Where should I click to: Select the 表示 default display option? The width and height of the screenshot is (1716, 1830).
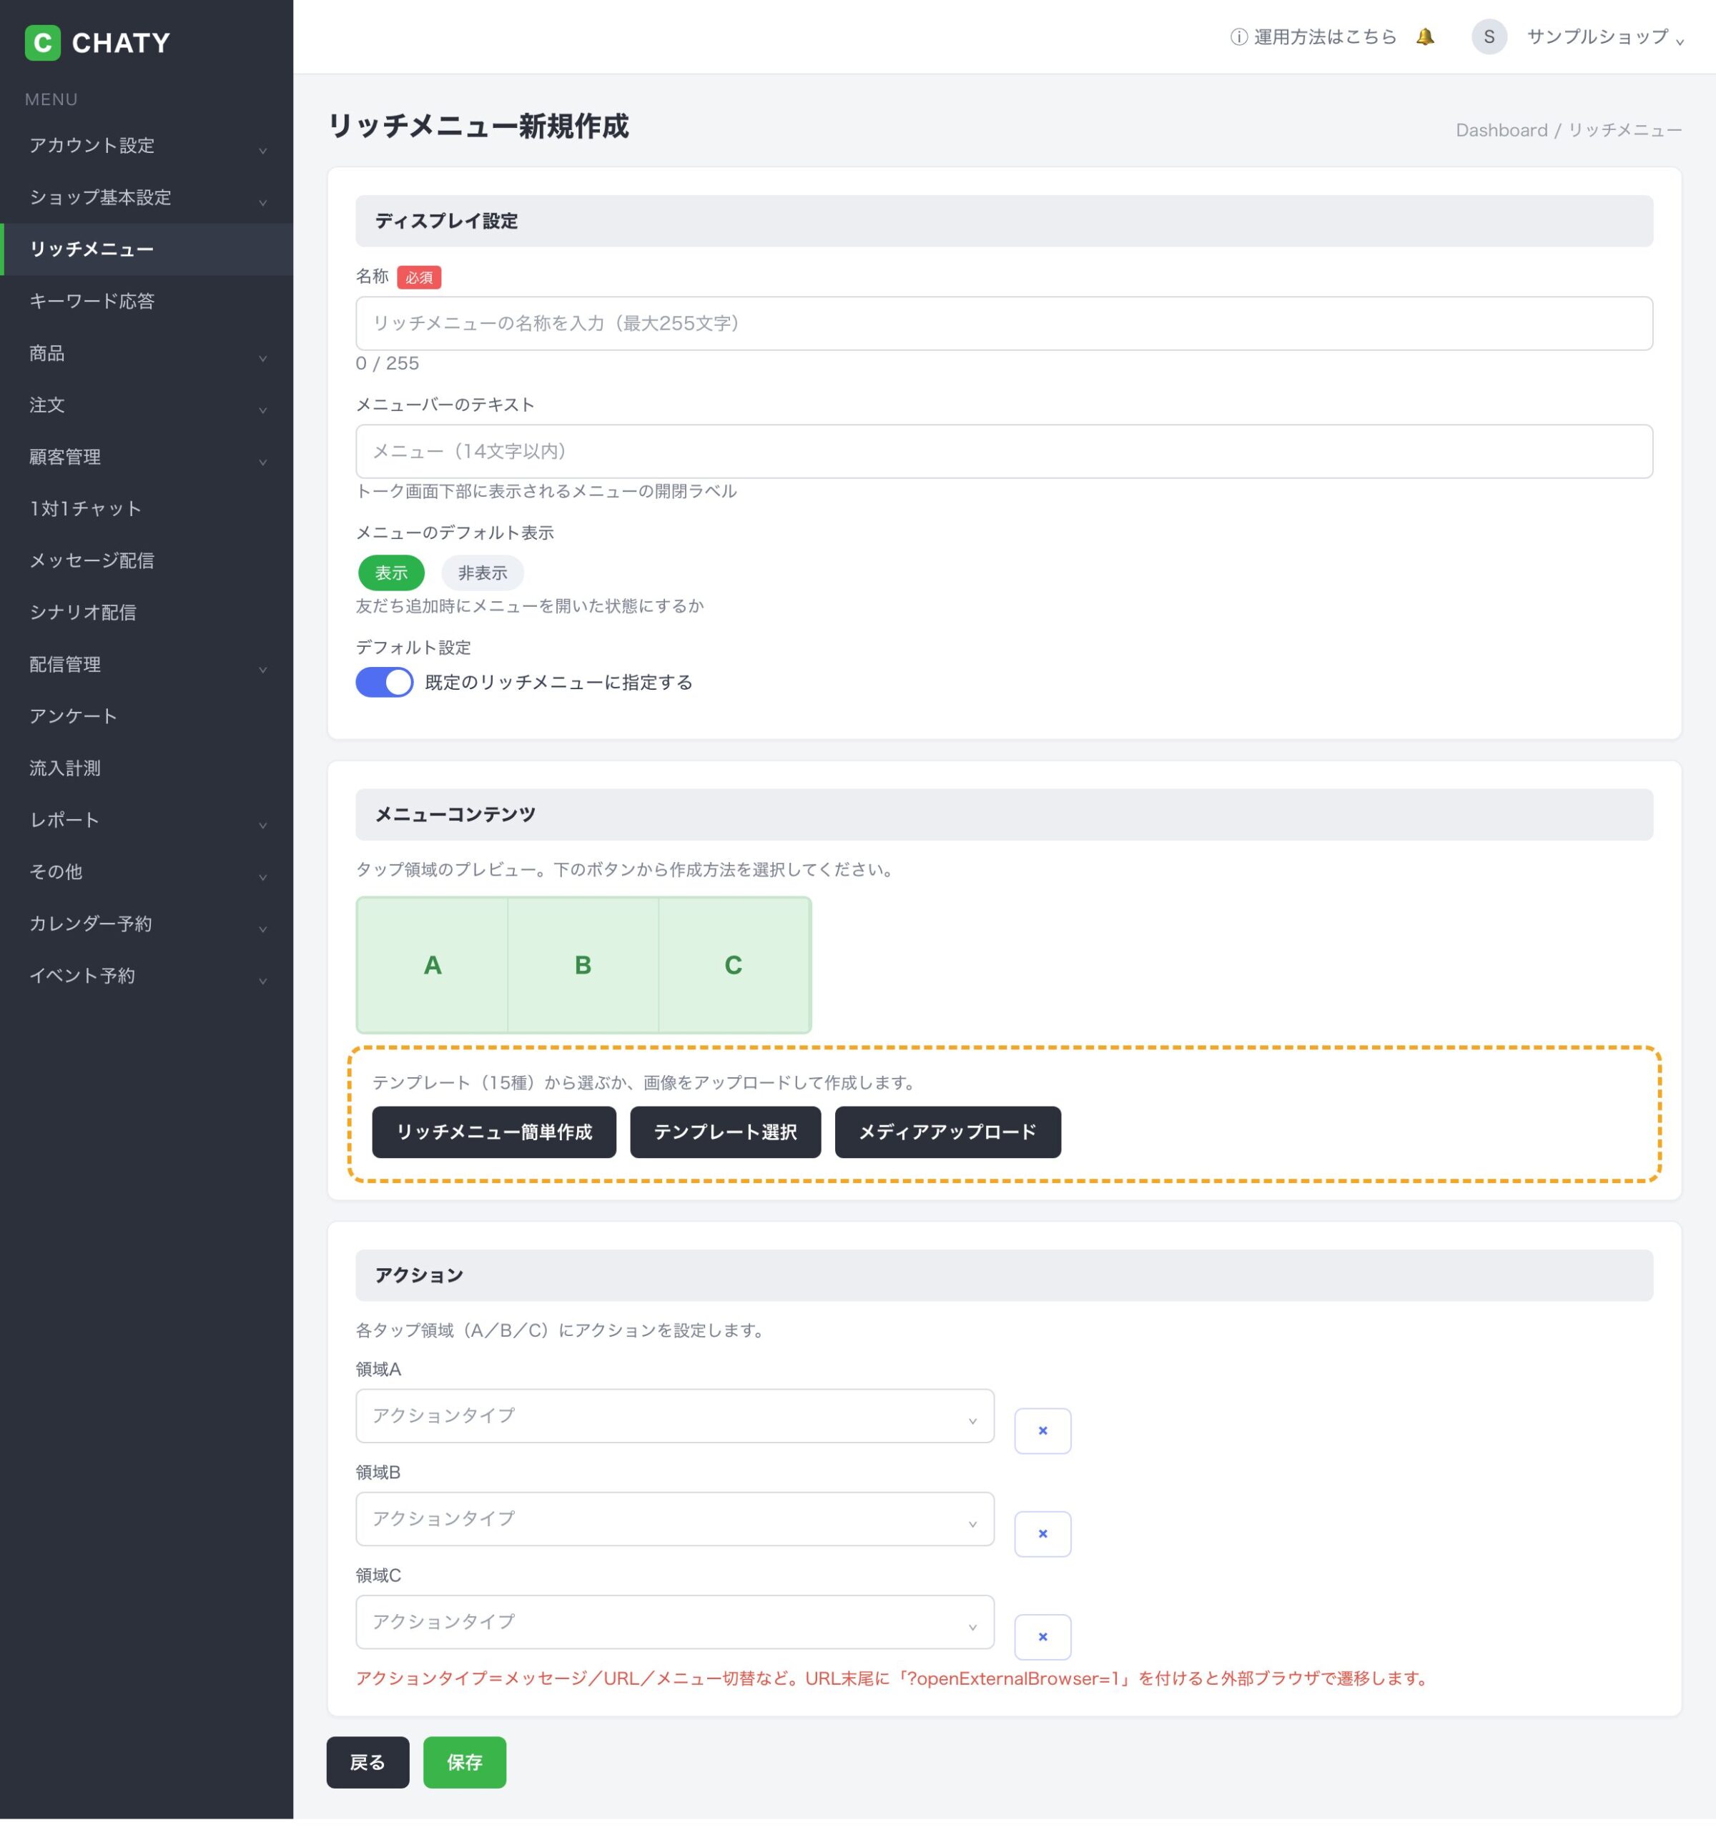391,573
